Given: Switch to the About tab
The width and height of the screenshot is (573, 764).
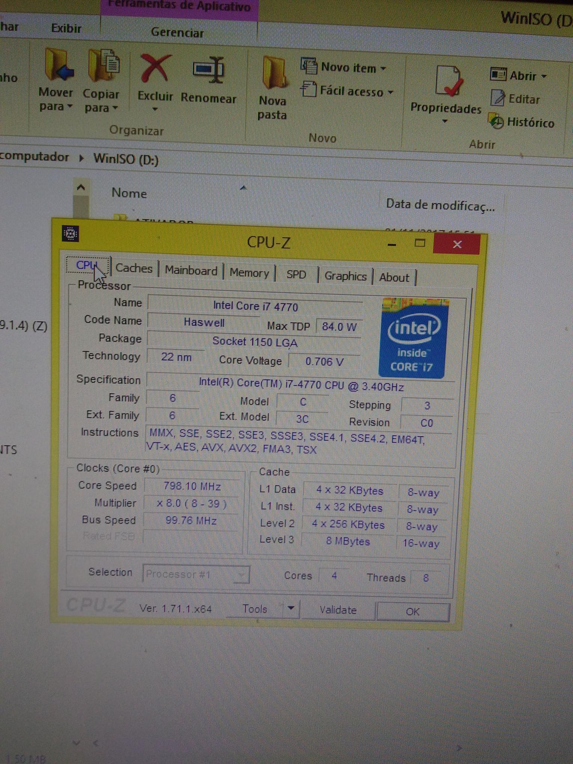Looking at the screenshot, I should pos(394,278).
